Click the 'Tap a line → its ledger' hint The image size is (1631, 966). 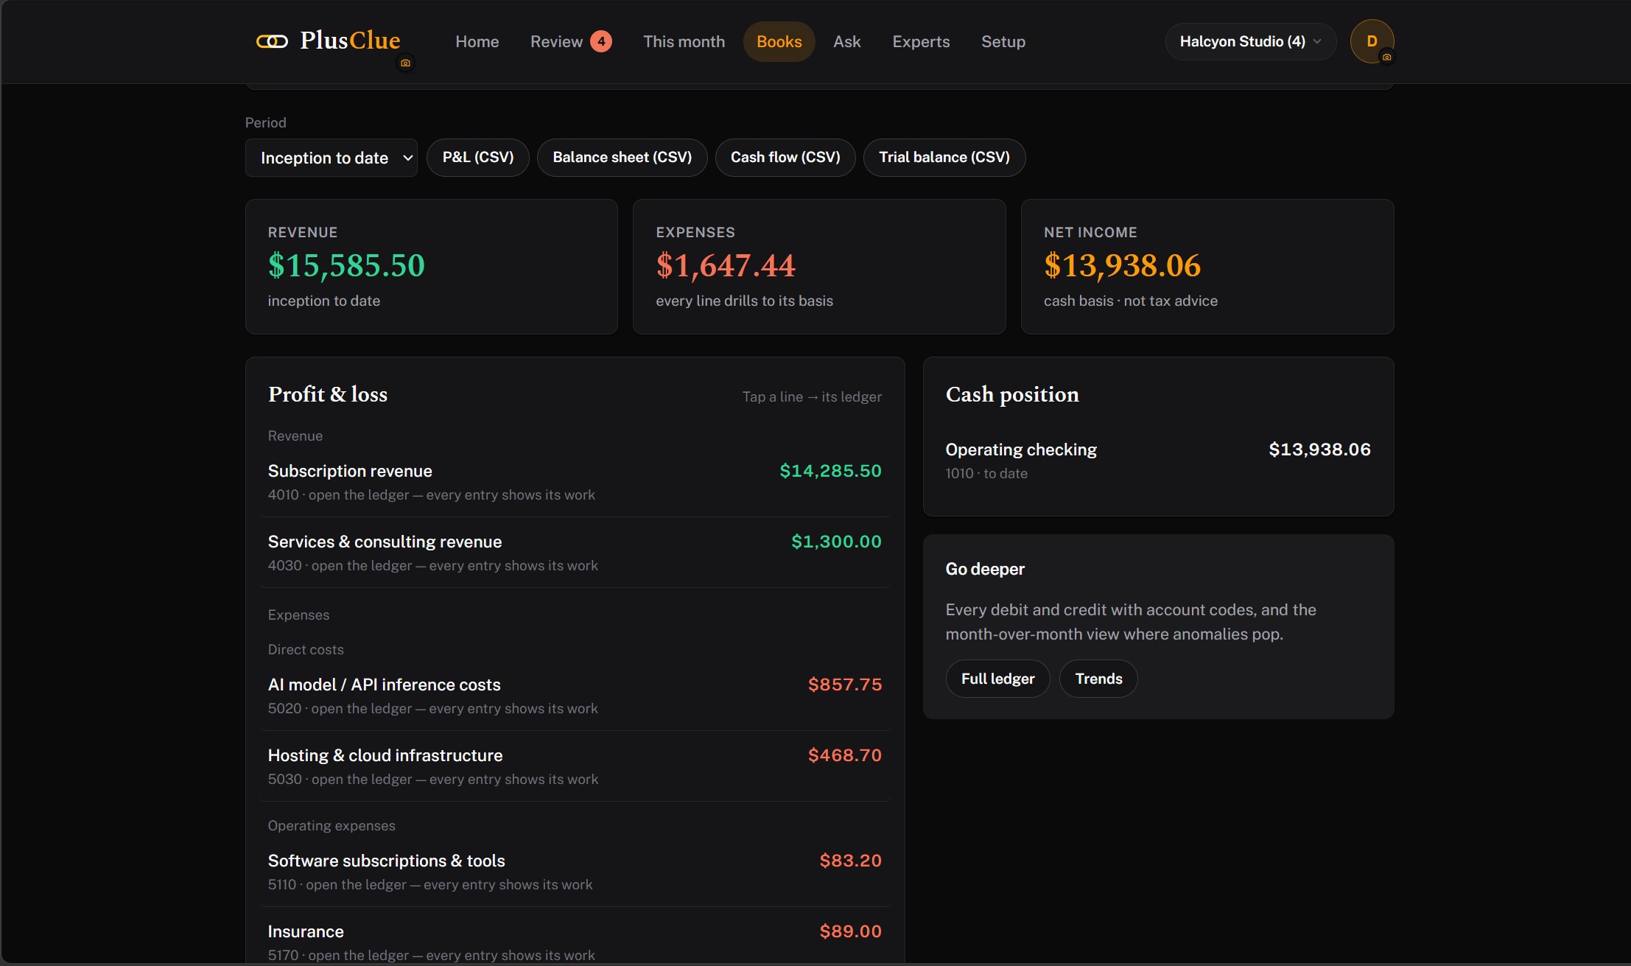[812, 396]
